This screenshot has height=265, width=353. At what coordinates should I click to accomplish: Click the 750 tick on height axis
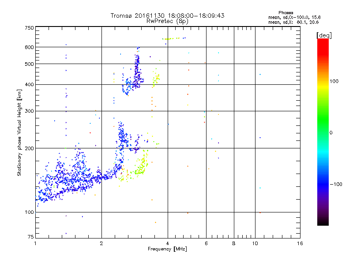click(x=29, y=28)
